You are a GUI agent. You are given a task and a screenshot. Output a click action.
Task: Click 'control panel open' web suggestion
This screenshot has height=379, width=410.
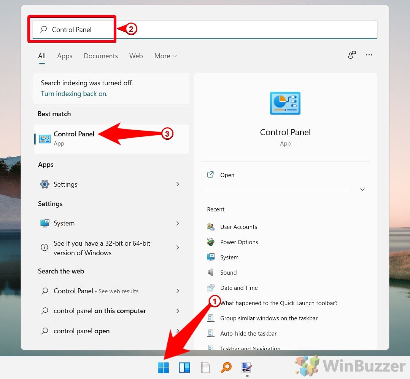[x=111, y=331]
